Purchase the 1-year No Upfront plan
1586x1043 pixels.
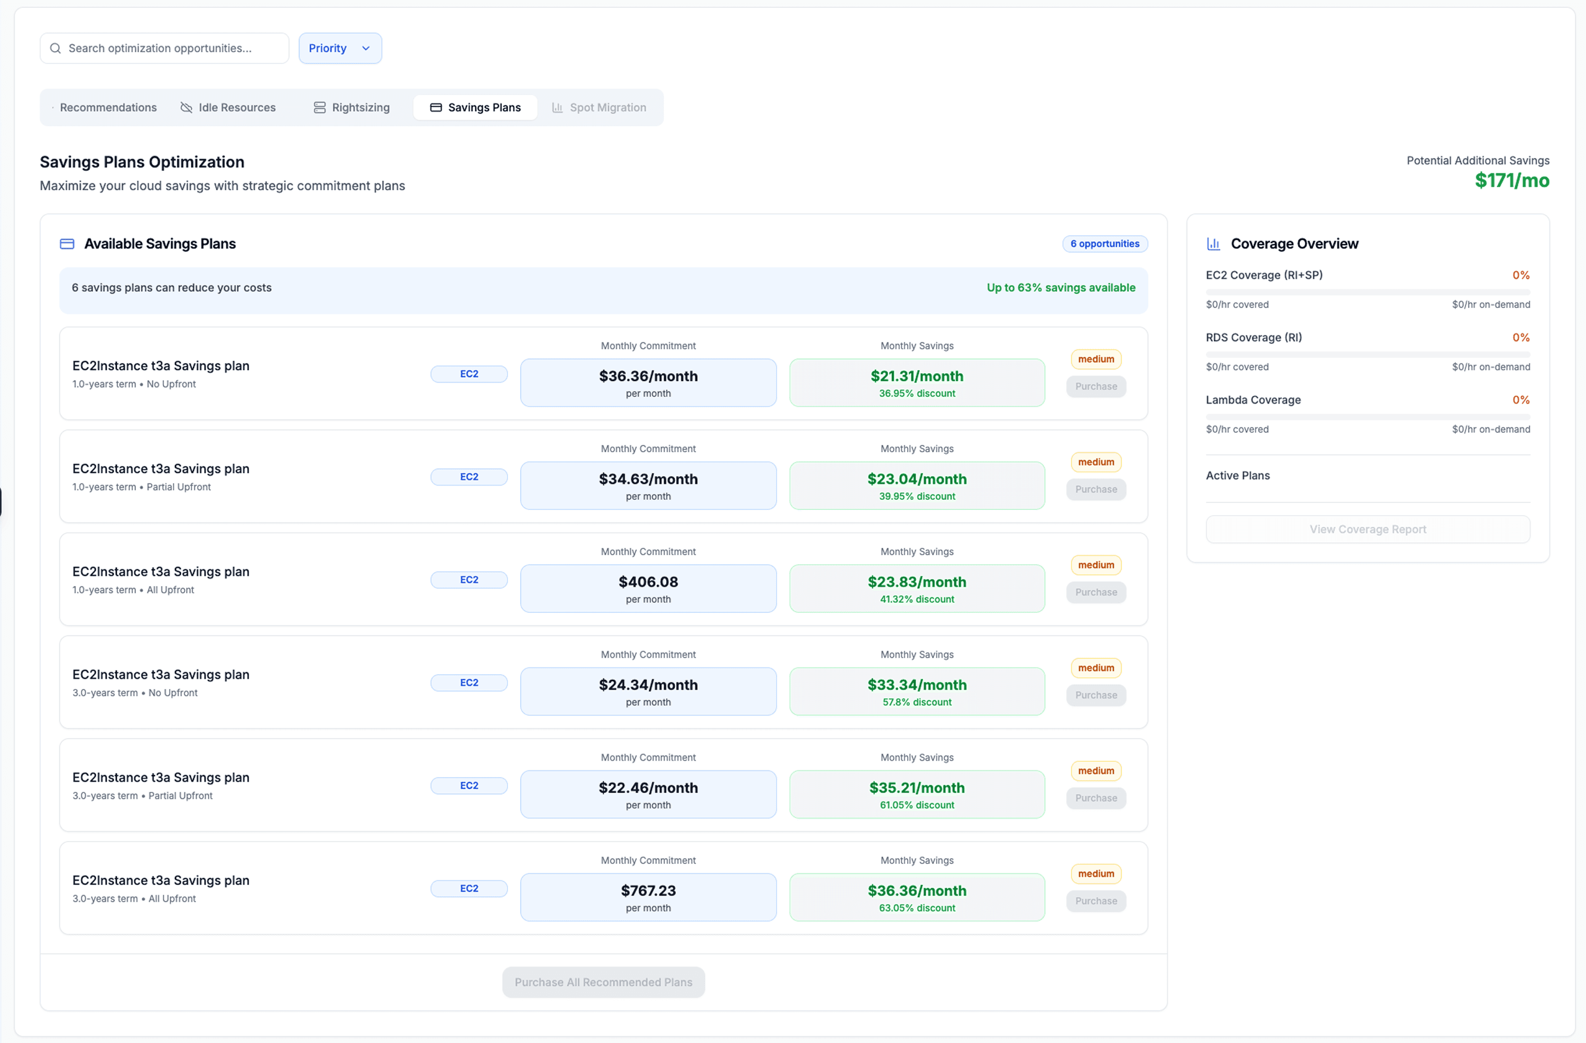coord(1095,386)
